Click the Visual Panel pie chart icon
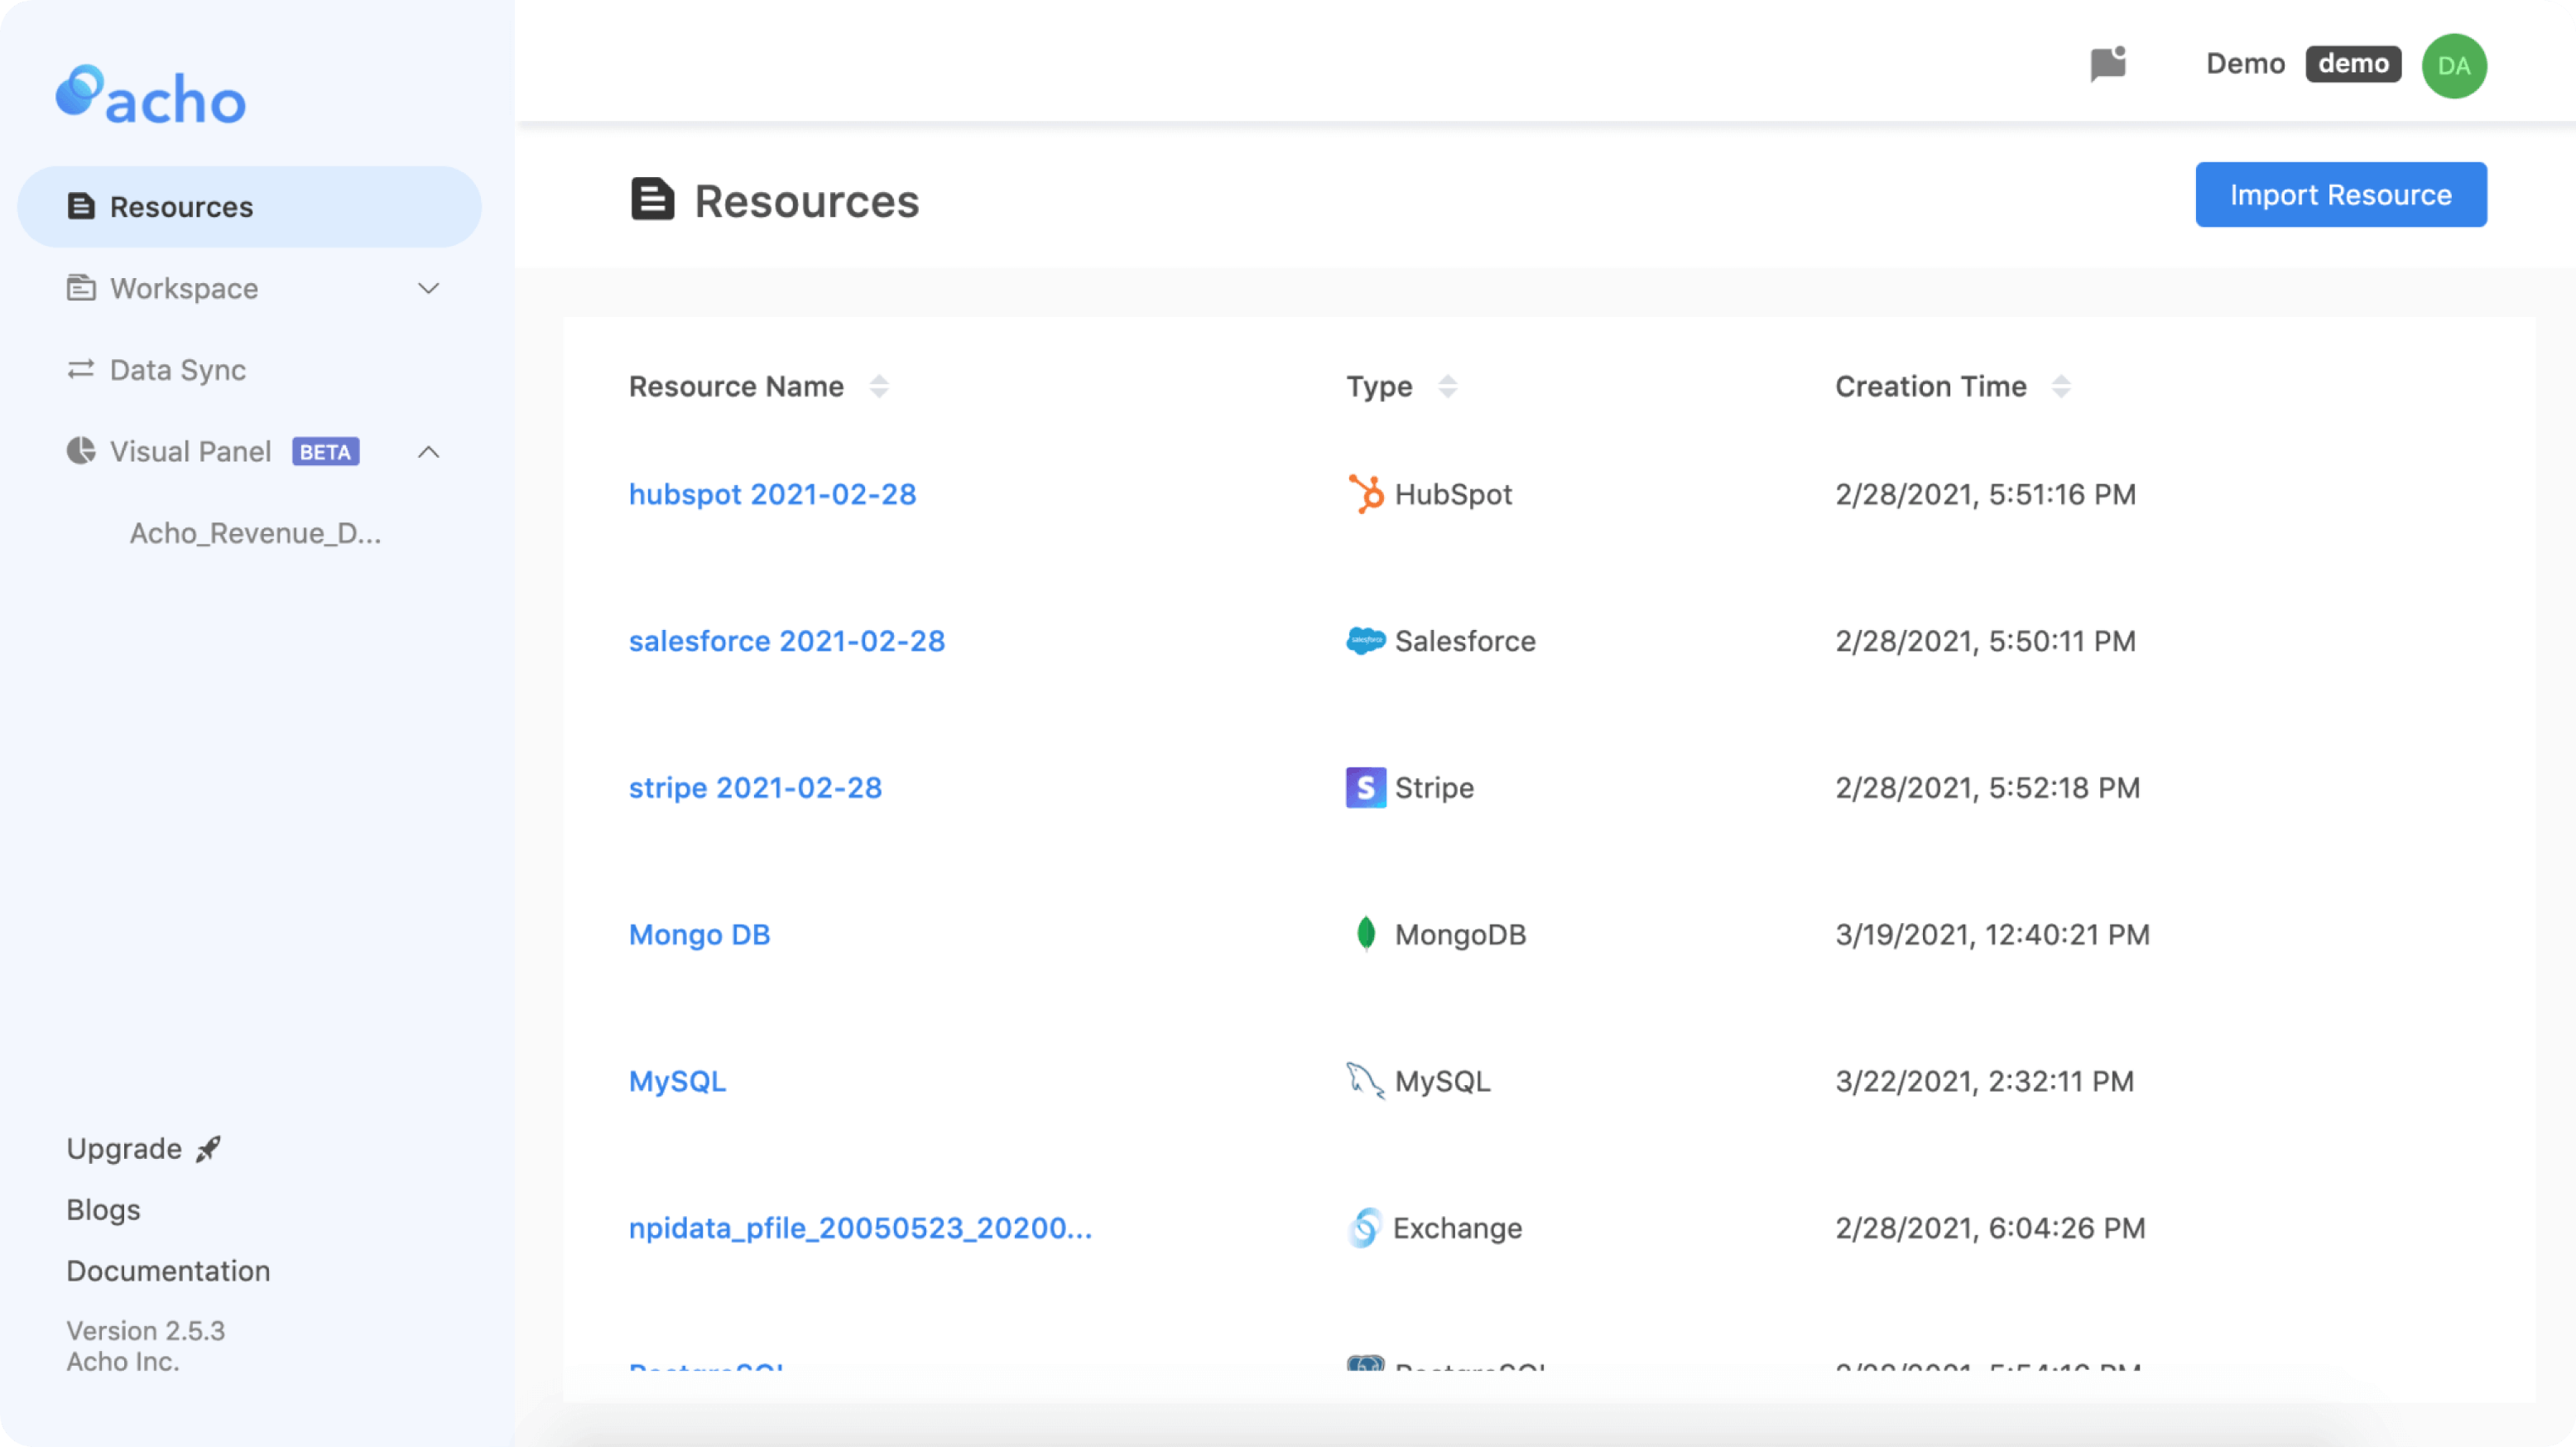Viewport: 2576px width, 1447px height. pyautogui.click(x=81, y=451)
